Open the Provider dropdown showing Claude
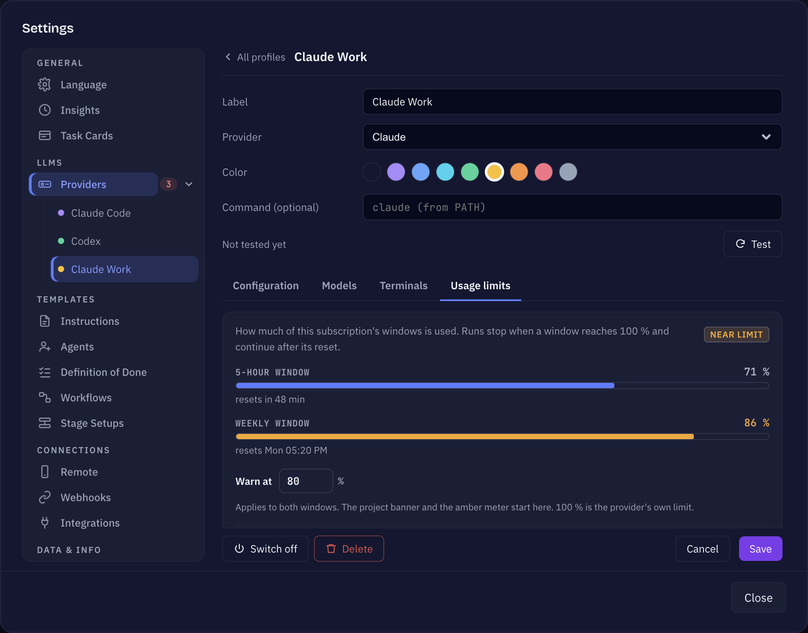This screenshot has height=633, width=808. tap(572, 137)
